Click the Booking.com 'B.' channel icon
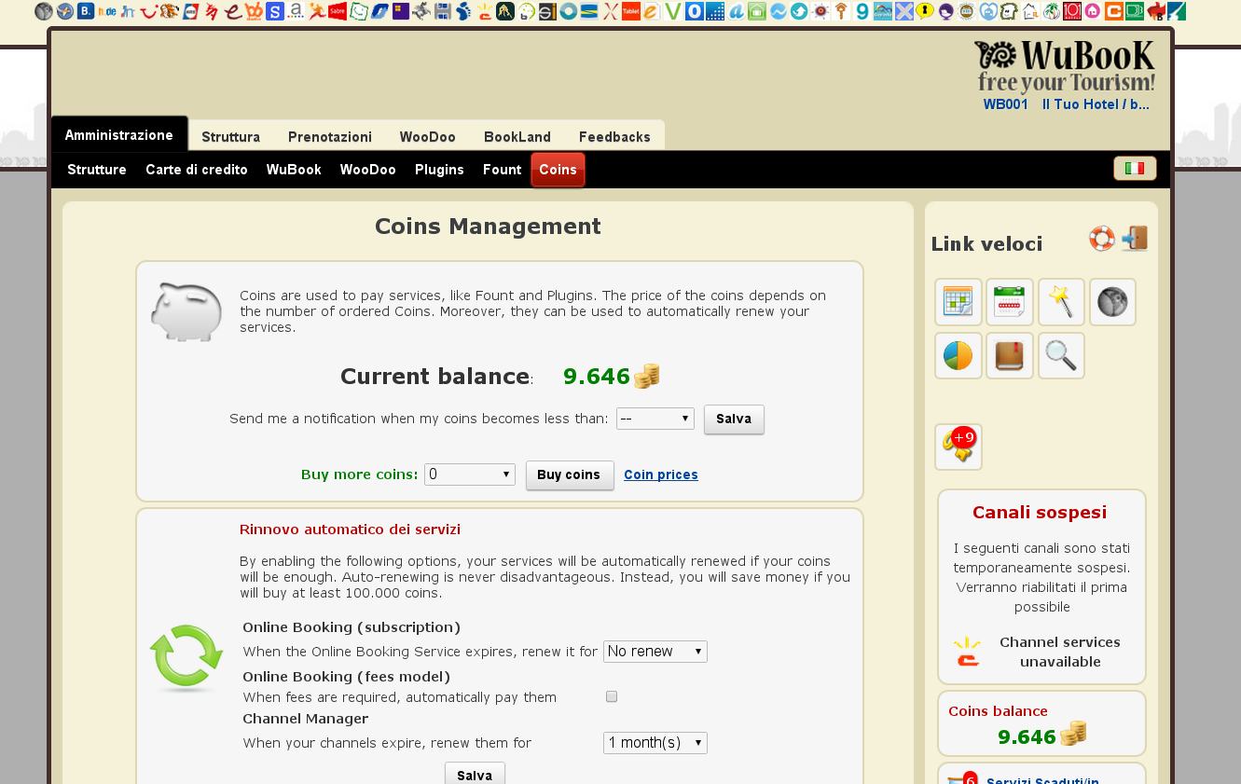The height and width of the screenshot is (784, 1241). coord(86,11)
